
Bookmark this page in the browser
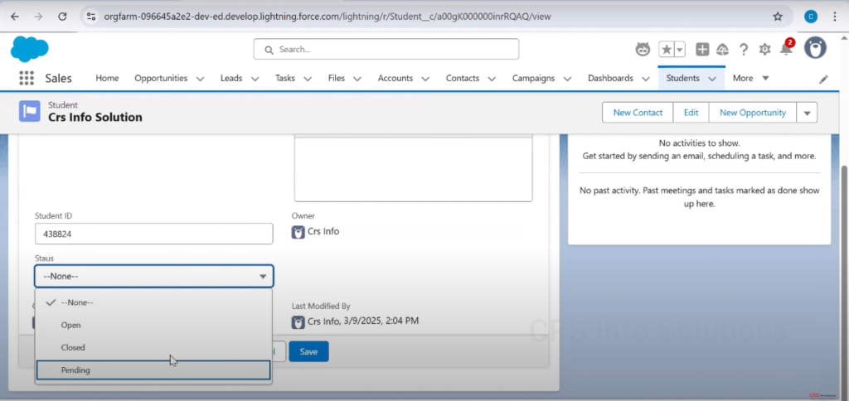[777, 17]
